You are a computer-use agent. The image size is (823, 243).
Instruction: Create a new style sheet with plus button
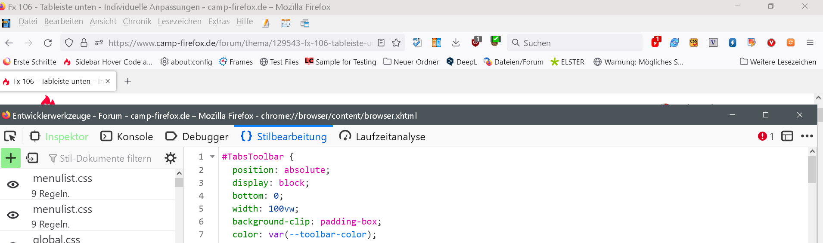tap(11, 158)
